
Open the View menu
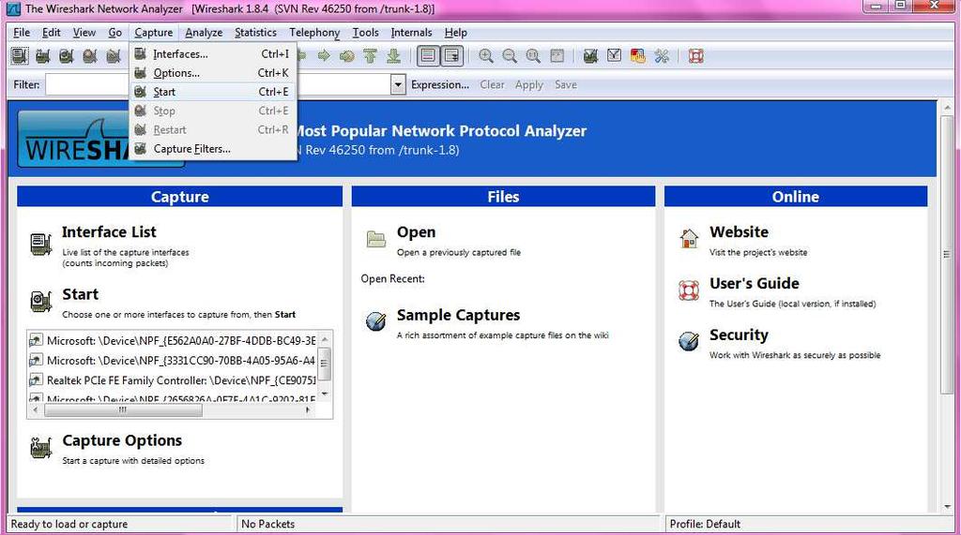[84, 33]
